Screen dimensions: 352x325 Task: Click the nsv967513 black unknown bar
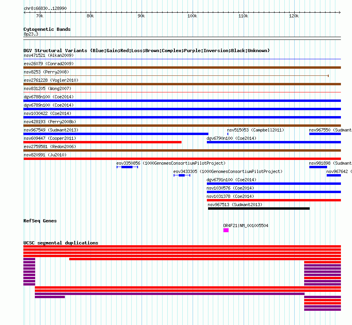259,209
